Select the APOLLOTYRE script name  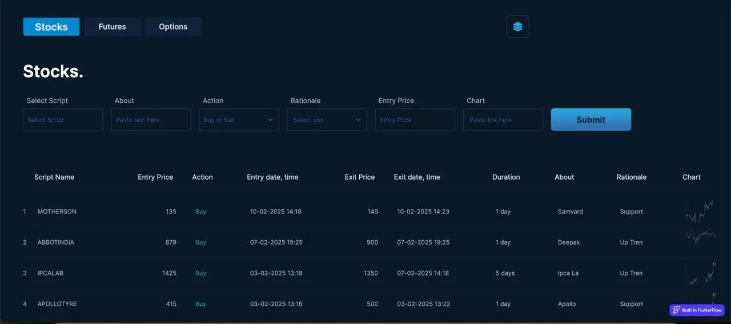click(57, 304)
